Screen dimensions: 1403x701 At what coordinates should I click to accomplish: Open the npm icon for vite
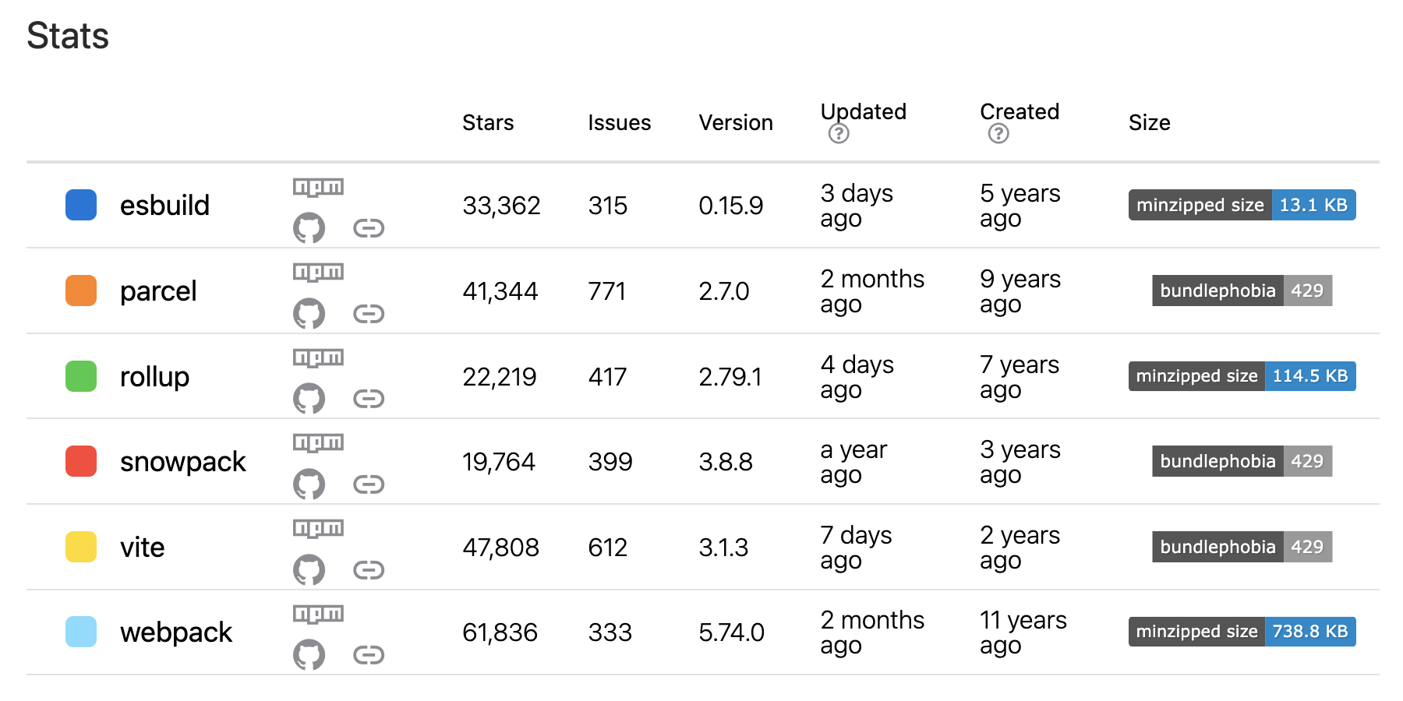coord(318,528)
